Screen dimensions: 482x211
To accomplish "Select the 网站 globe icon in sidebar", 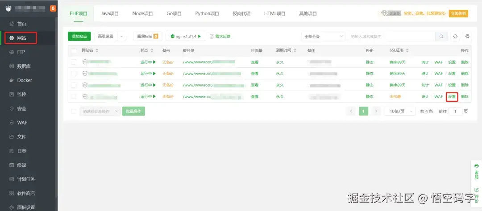I will coord(12,38).
